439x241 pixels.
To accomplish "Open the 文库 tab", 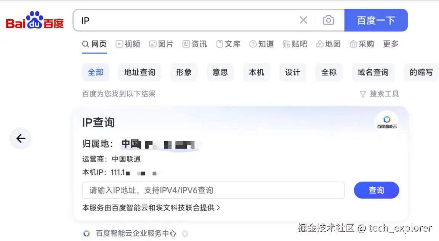I will click(228, 44).
